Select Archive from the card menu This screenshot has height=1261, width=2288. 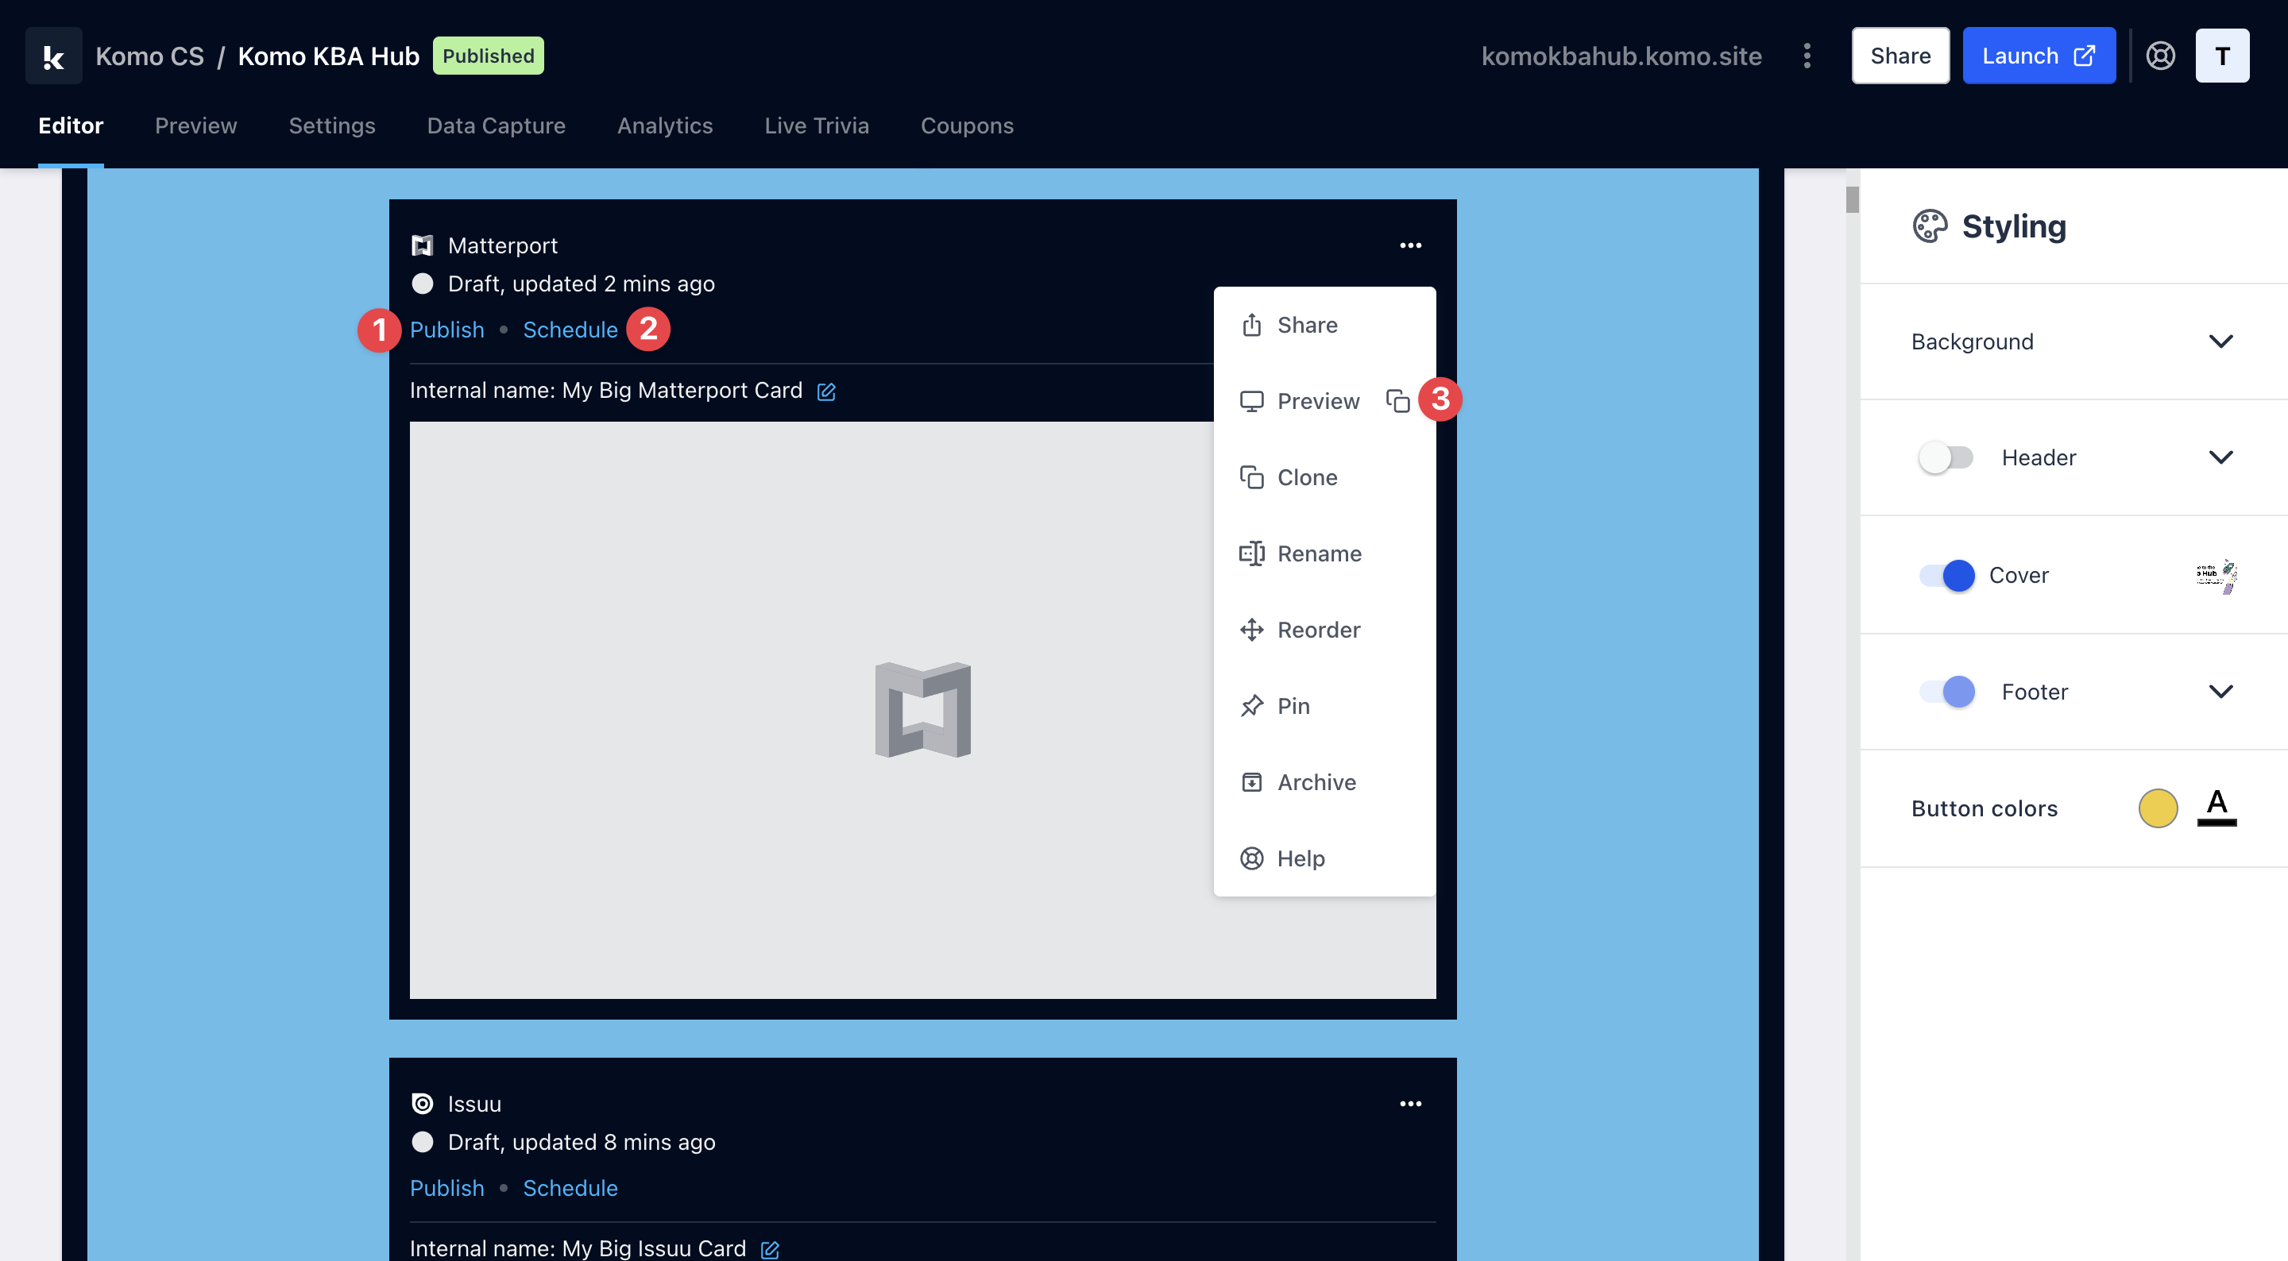pos(1316,782)
